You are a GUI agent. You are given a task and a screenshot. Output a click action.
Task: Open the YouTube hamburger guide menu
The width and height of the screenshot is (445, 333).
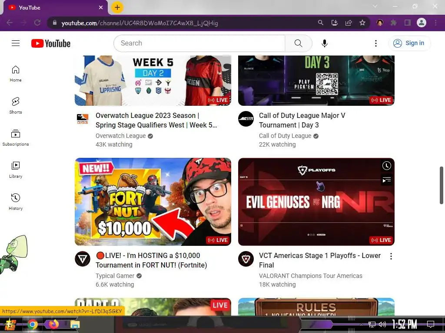click(16, 43)
